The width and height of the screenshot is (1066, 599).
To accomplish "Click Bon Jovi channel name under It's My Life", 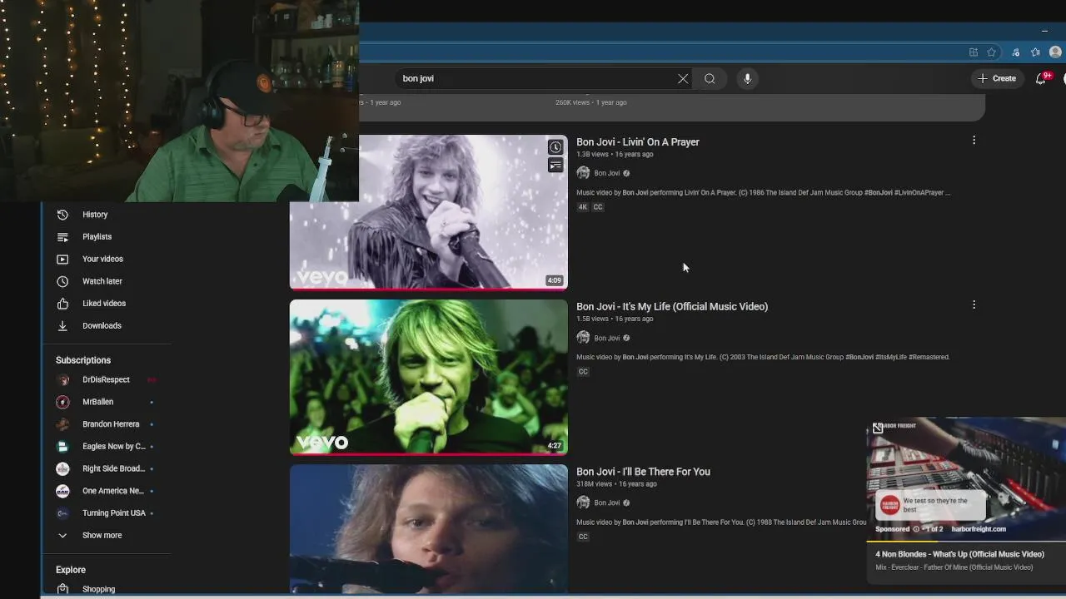I will [x=606, y=338].
